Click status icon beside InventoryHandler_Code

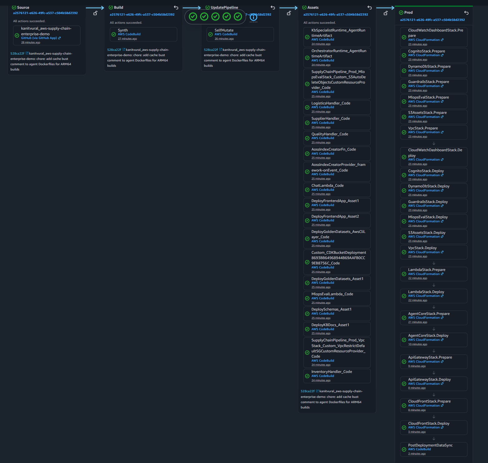click(x=307, y=376)
